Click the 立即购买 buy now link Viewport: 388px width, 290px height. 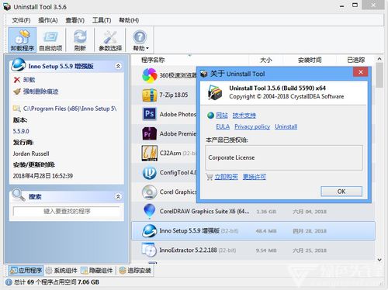pyautogui.click(x=226, y=177)
